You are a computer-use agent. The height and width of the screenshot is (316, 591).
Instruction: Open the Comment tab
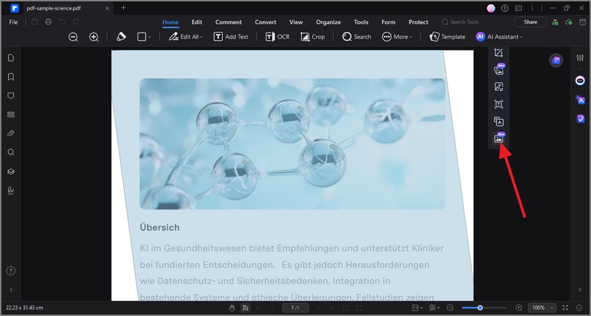pyautogui.click(x=228, y=22)
